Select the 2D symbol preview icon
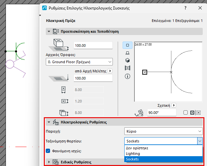 click(x=128, y=45)
